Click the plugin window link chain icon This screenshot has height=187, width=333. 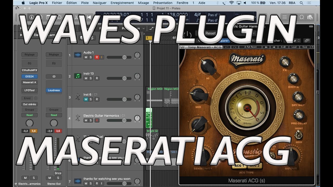(x=307, y=41)
